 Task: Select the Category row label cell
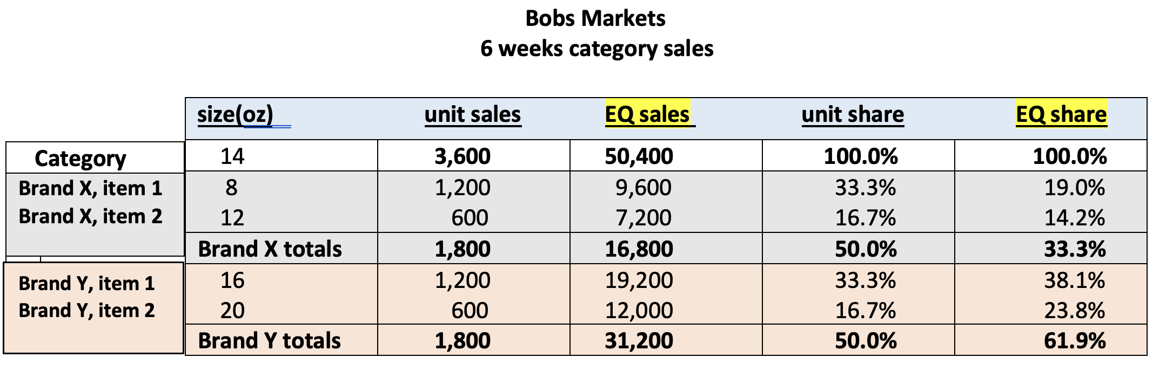[80, 159]
